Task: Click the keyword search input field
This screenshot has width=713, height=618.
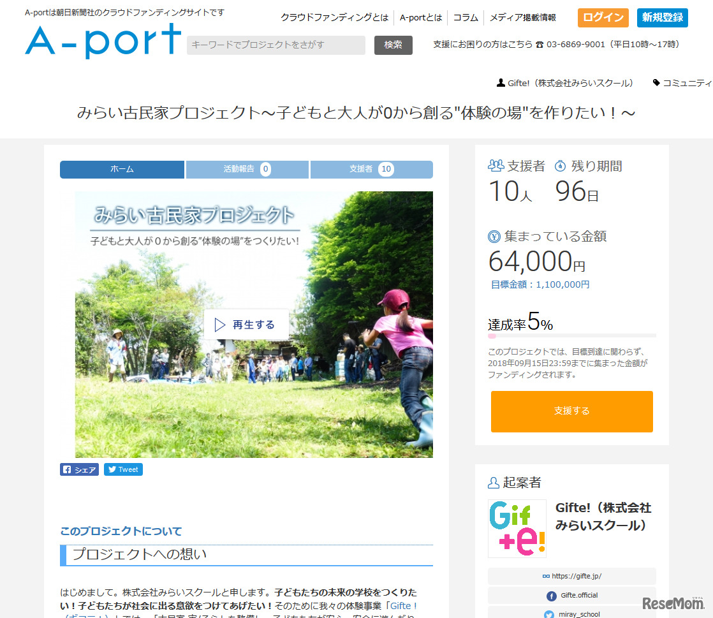Action: (x=276, y=45)
